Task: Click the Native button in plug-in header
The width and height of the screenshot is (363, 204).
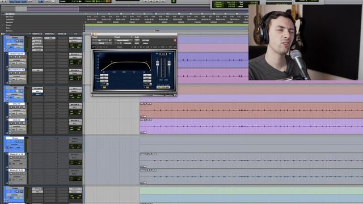Action: [x=146, y=43]
